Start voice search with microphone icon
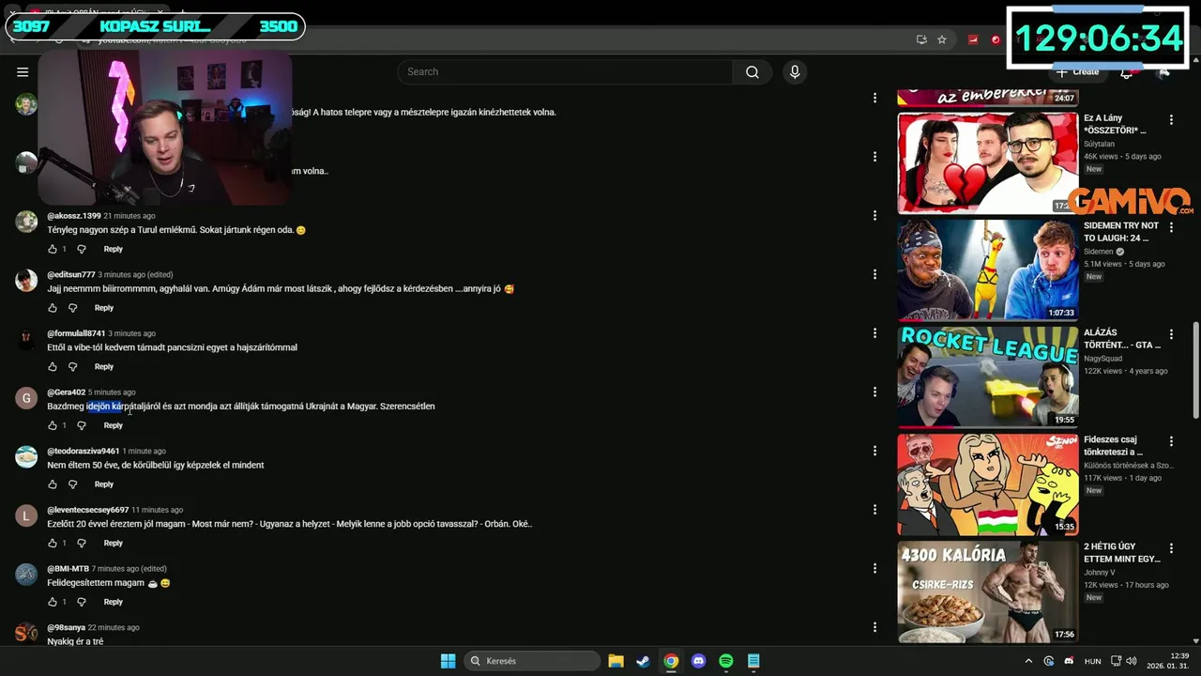Image resolution: width=1201 pixels, height=676 pixels. coord(795,72)
